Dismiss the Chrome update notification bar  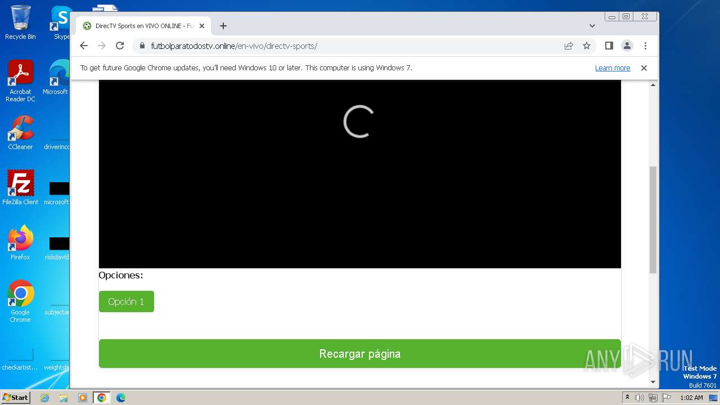pyautogui.click(x=644, y=67)
